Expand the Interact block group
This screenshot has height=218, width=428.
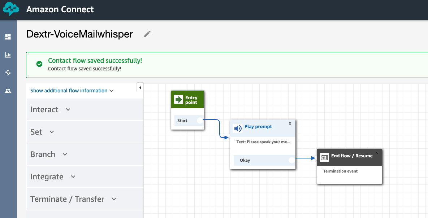[85, 109]
